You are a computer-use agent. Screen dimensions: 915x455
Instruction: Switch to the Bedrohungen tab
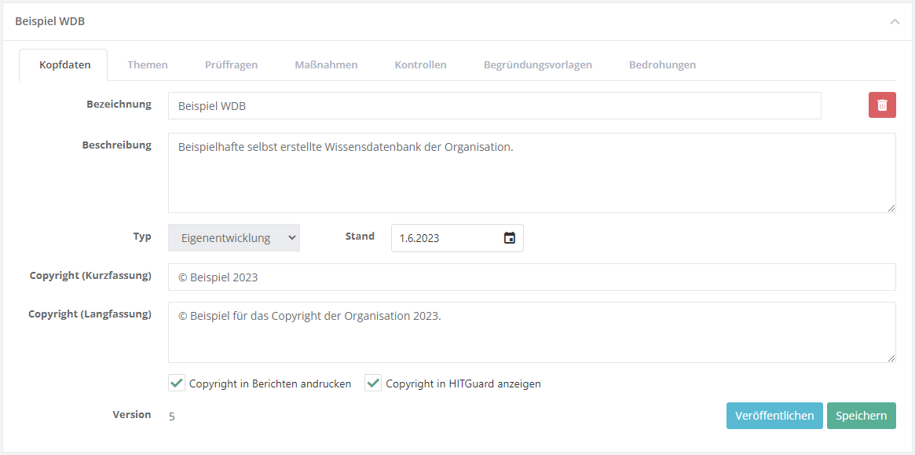tap(662, 64)
